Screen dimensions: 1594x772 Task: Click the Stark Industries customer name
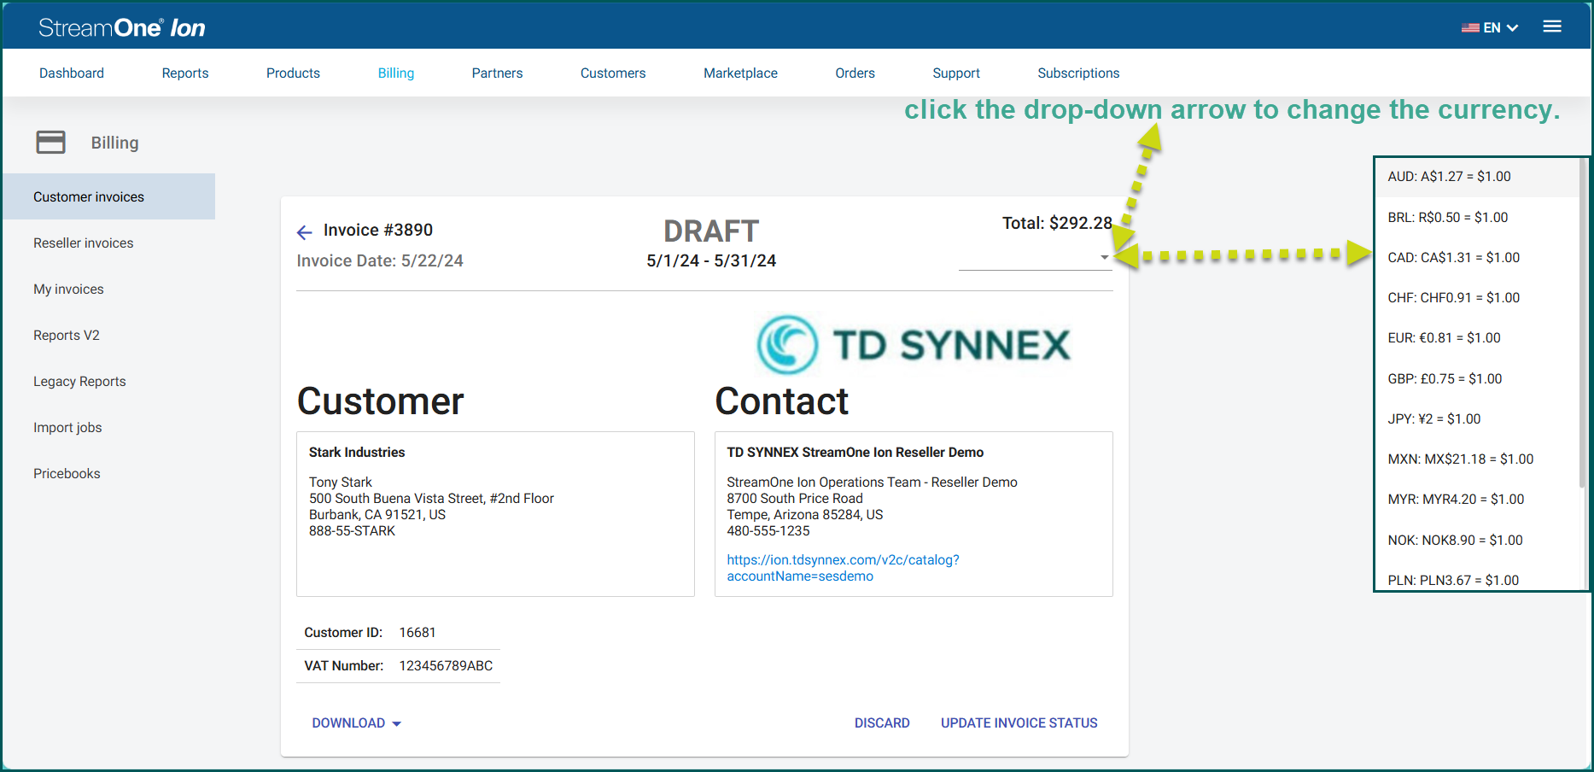[357, 453]
